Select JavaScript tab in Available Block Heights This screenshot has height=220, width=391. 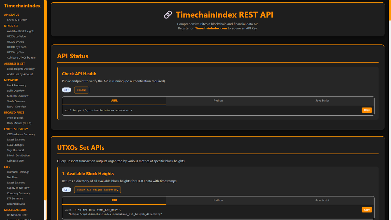[322, 200]
